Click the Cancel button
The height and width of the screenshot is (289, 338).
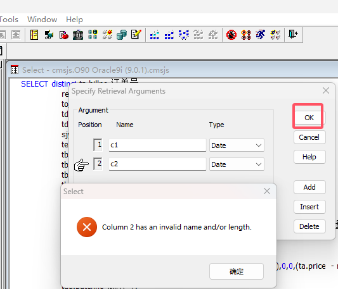pos(309,137)
